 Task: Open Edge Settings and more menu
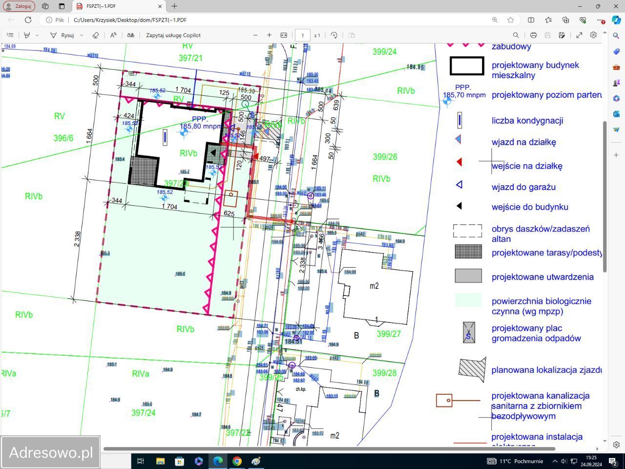pos(600,20)
